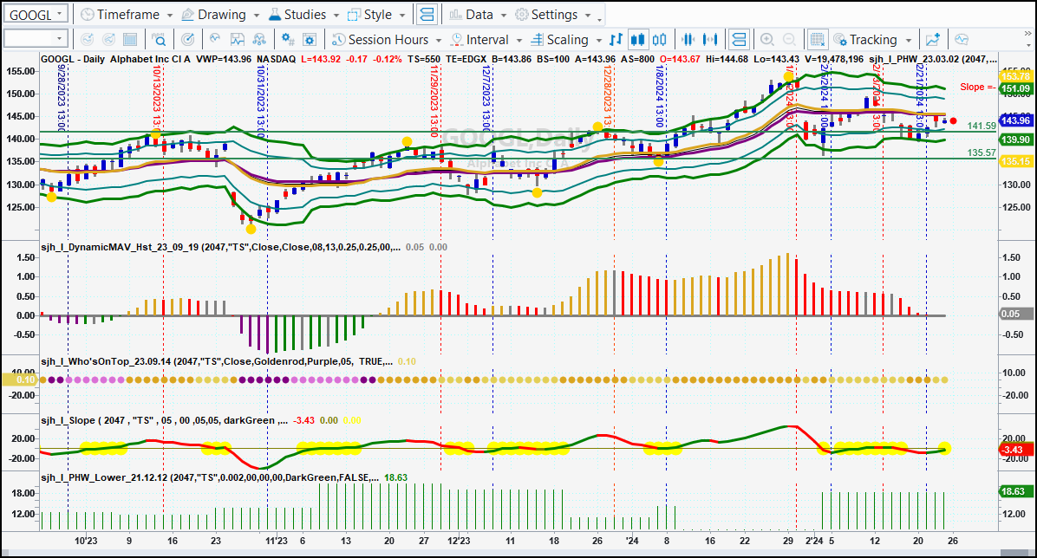The image size is (1037, 558).
Task: Open the Timeframe menu
Action: click(x=127, y=15)
